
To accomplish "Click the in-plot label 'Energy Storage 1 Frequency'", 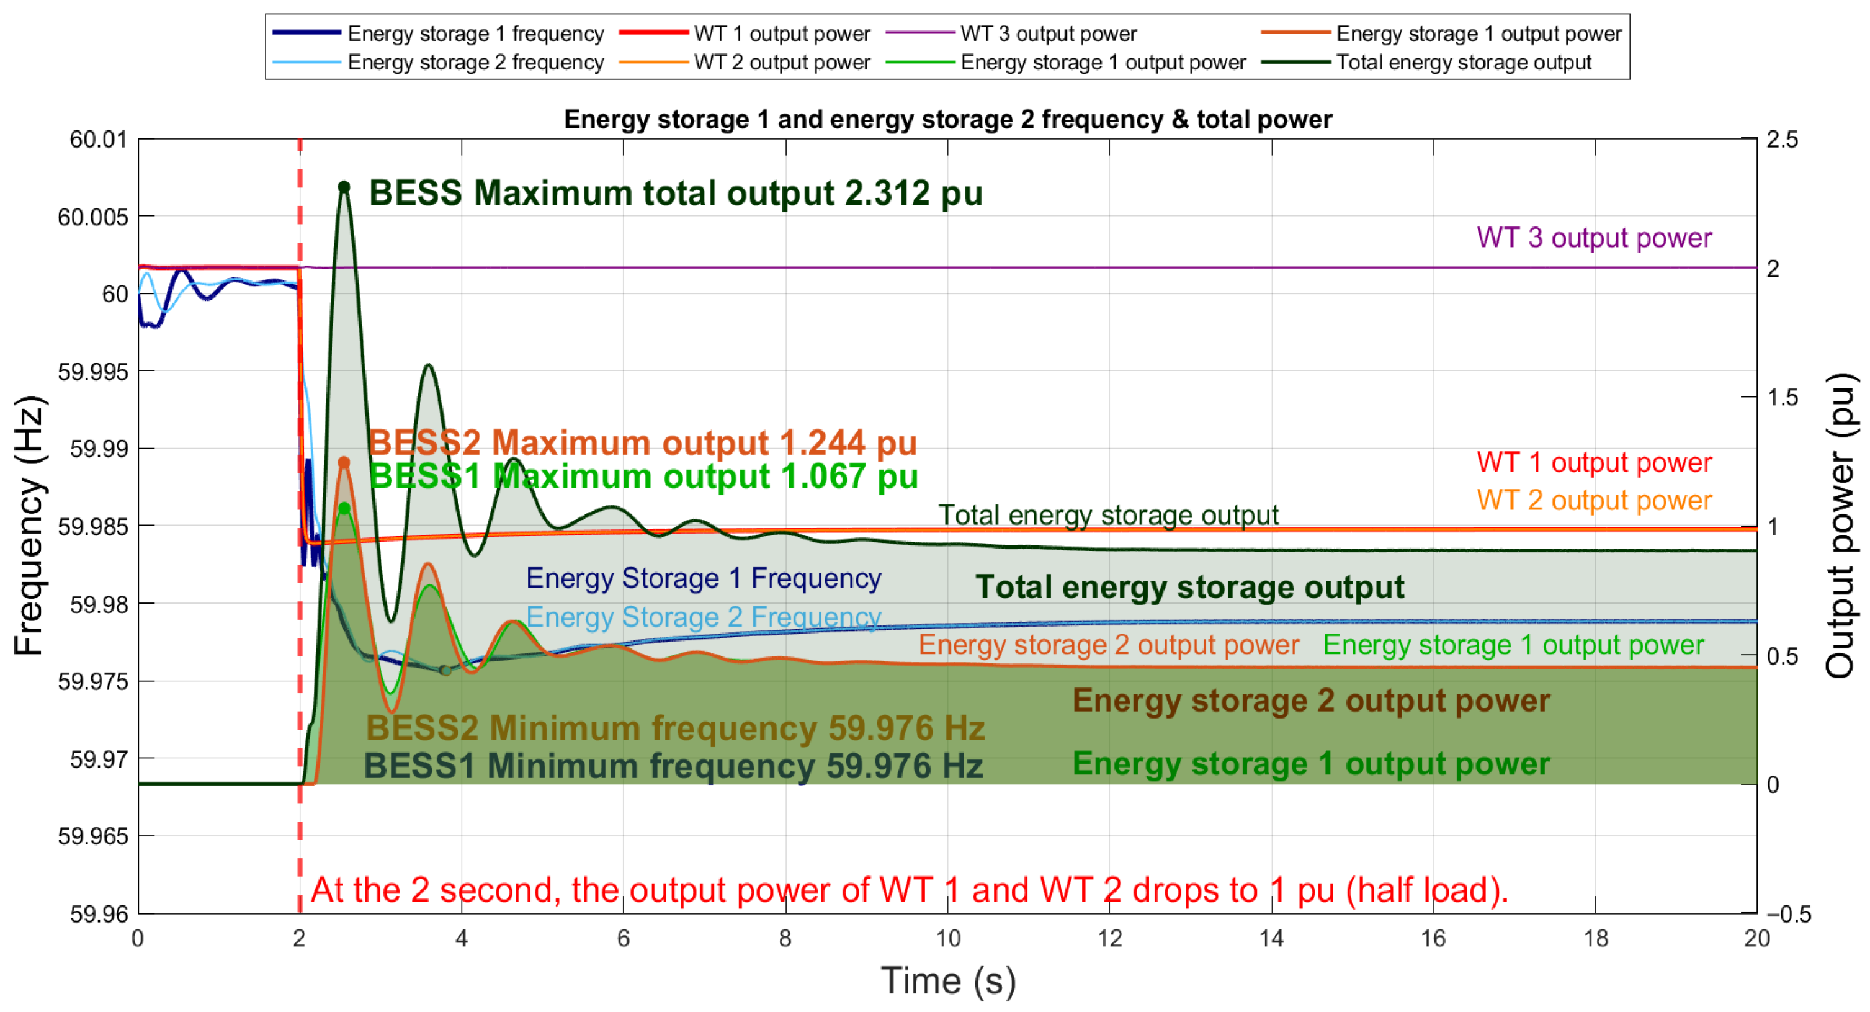I will (x=704, y=578).
